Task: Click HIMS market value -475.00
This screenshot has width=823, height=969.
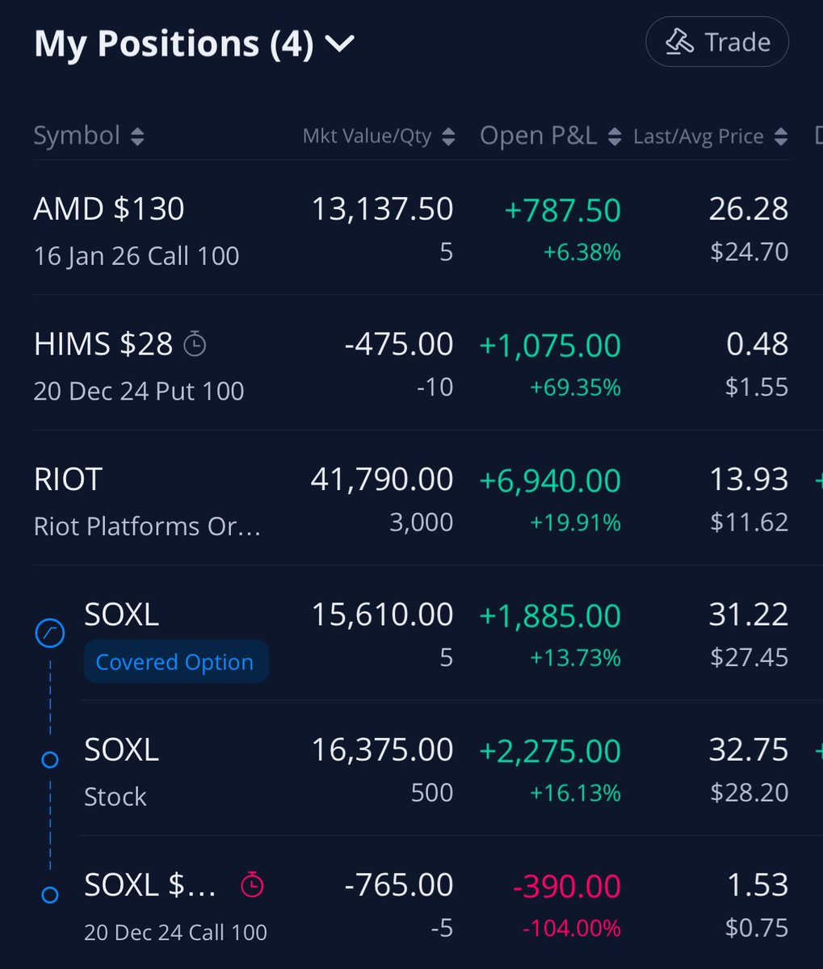Action: [399, 344]
